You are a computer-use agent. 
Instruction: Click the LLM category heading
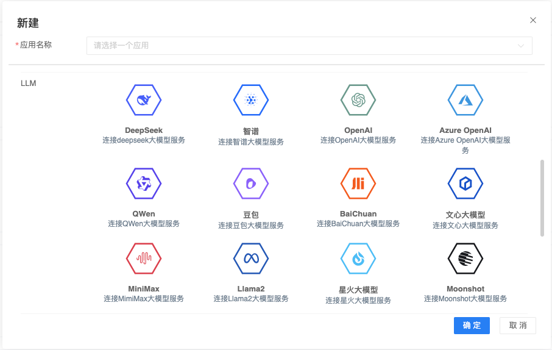[x=29, y=83]
